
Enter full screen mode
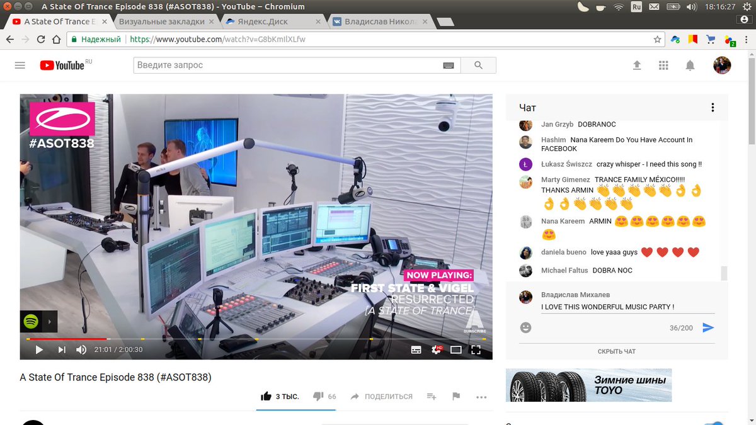tap(476, 349)
